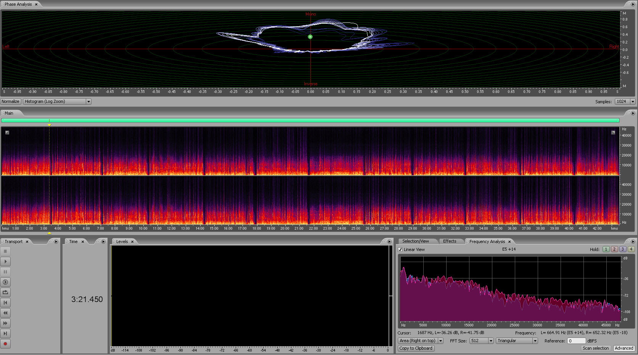Click the Copy to Clipboard button
Image resolution: width=638 pixels, height=355 pixels.
tap(416, 349)
